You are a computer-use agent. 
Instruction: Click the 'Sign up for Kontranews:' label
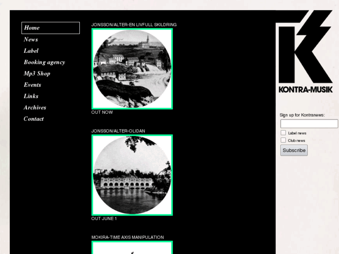point(302,115)
